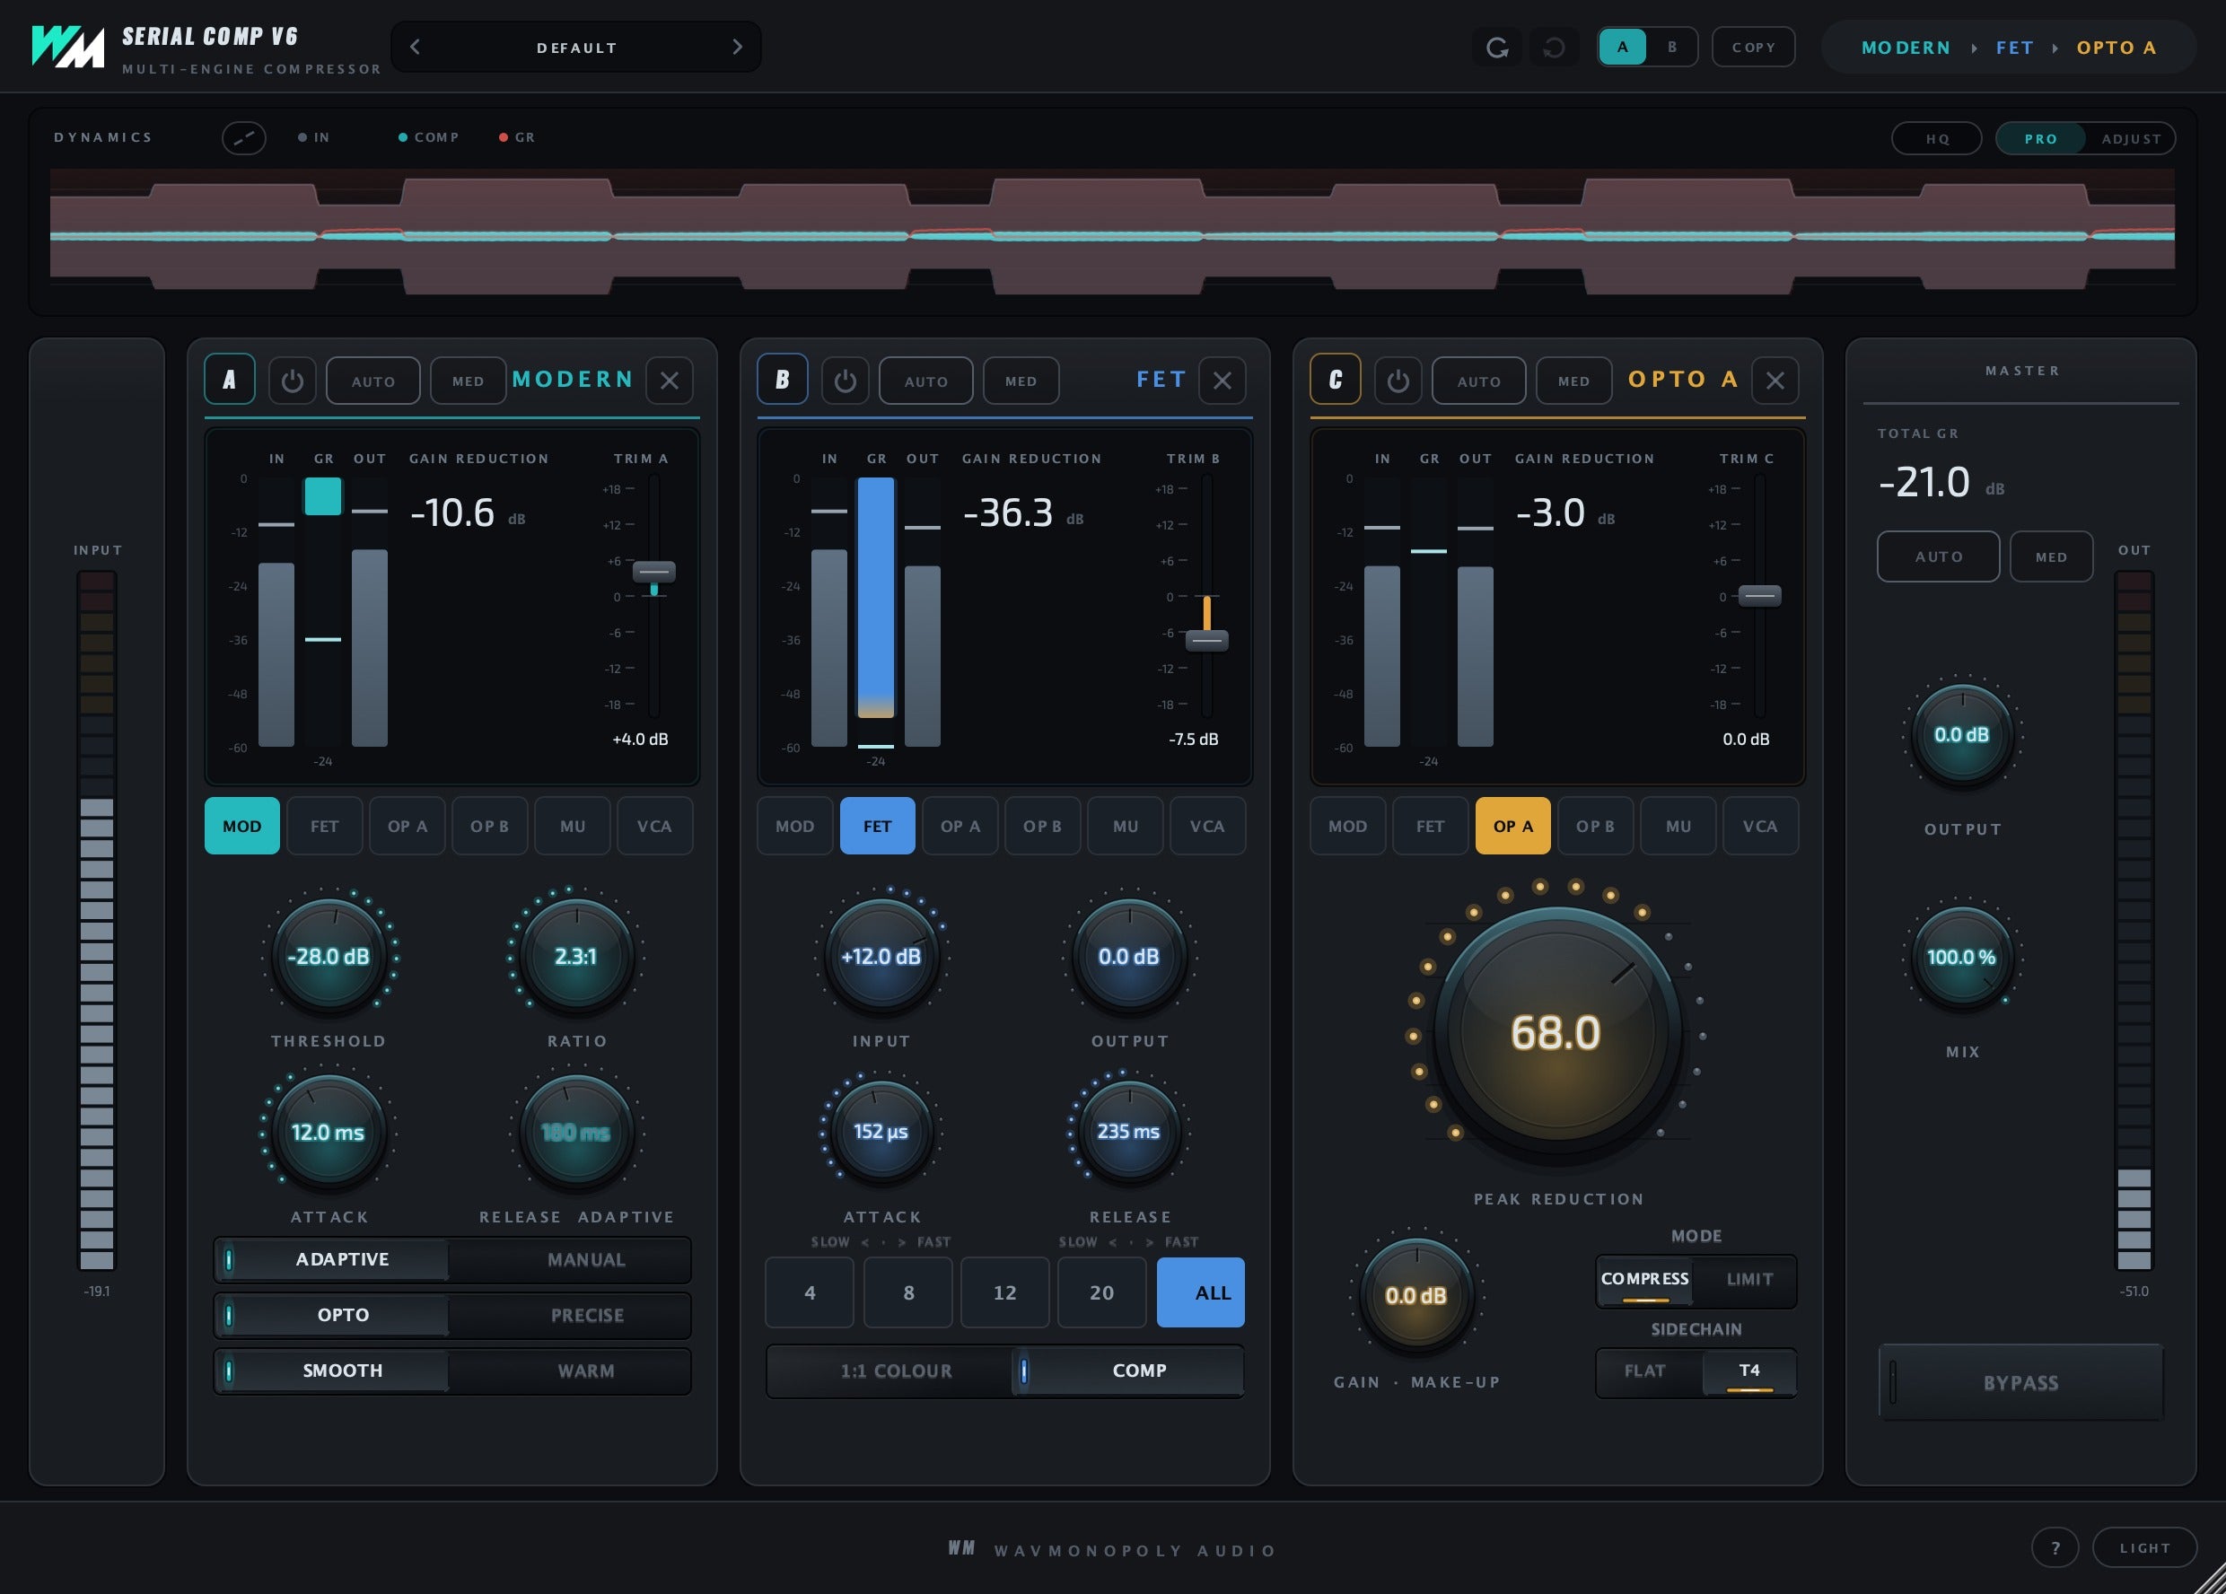The image size is (2226, 1594).
Task: Click the FET Release knob showing 235 ms
Action: tap(1128, 1132)
